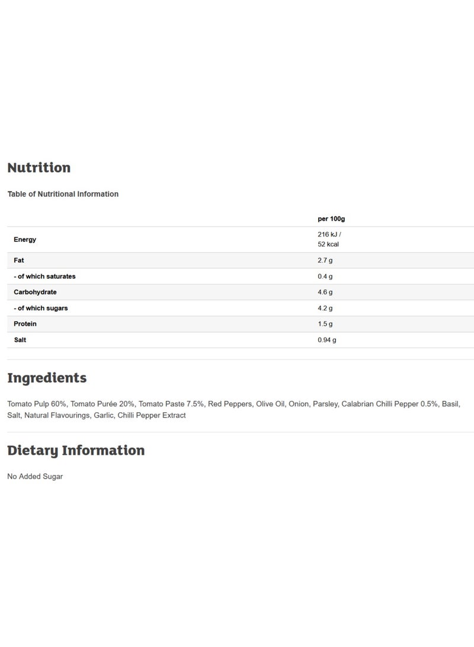474x647 pixels.
Task: Click the 4.6 g carbohydrate value
Action: click(x=325, y=292)
